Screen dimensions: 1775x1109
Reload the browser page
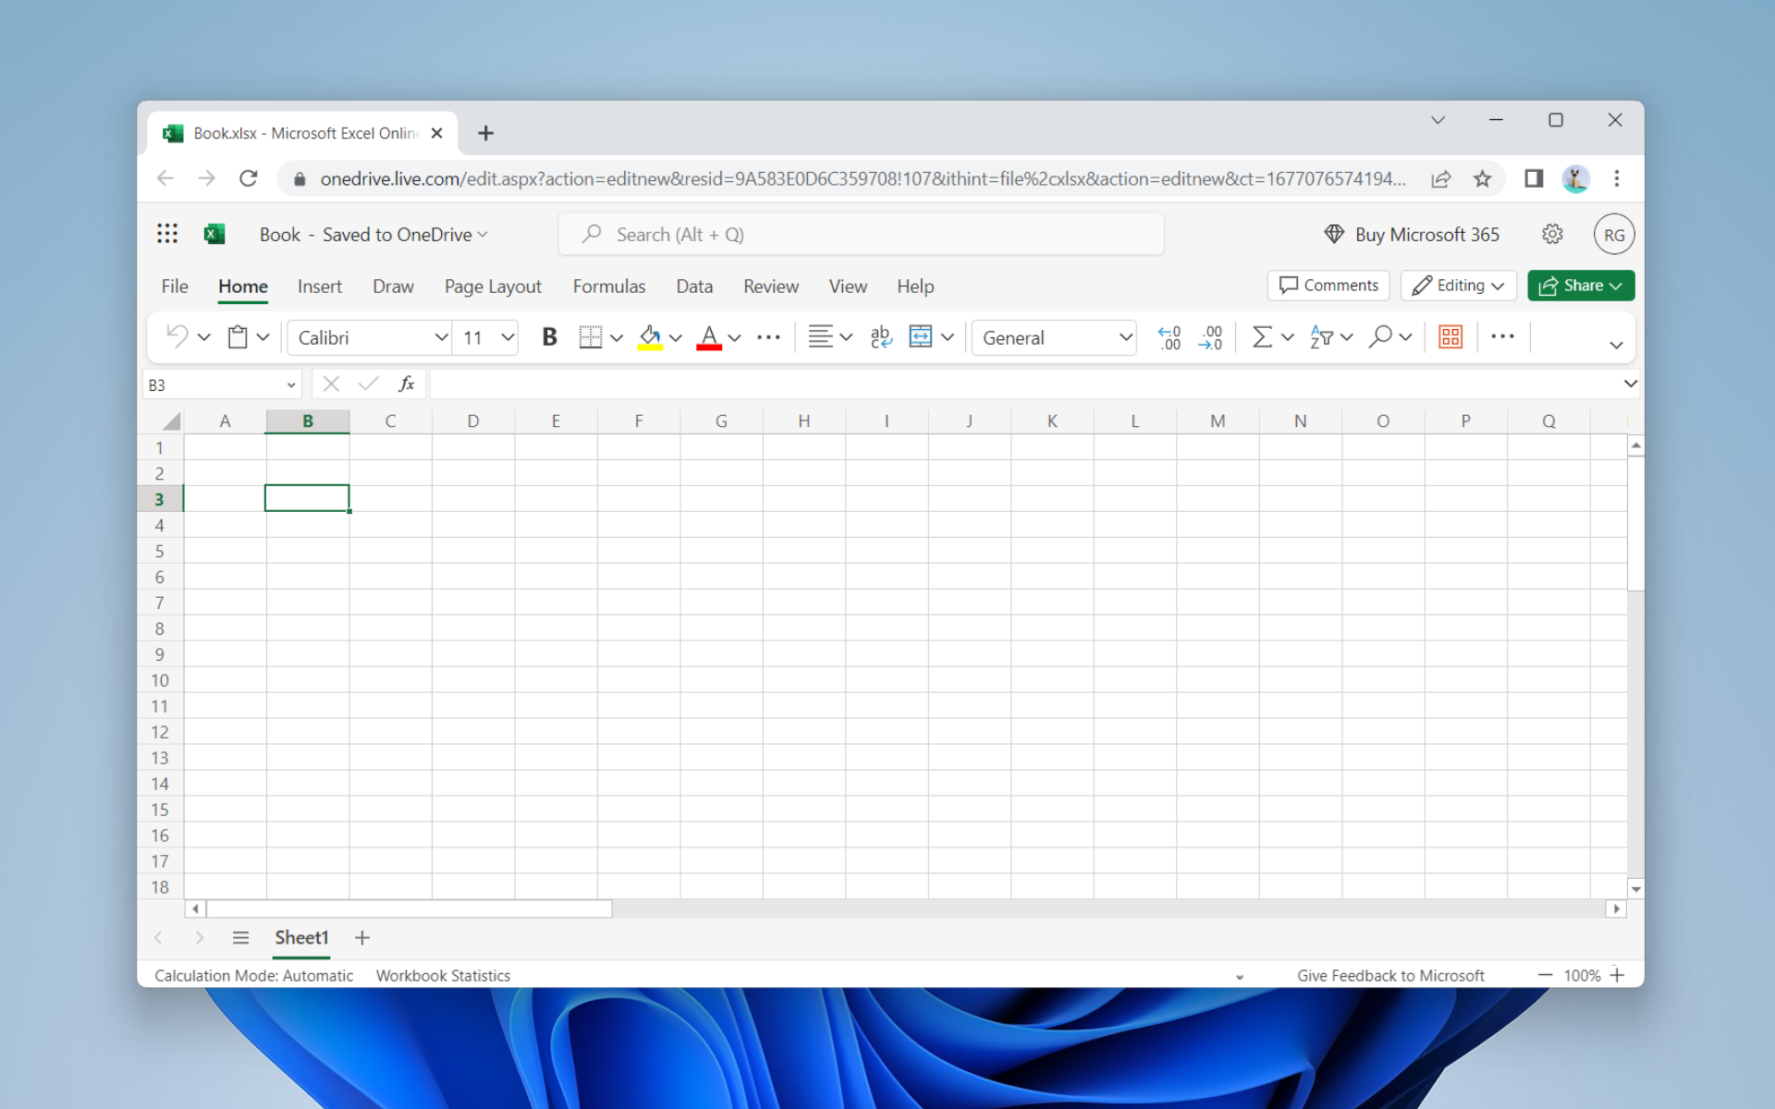click(x=249, y=178)
